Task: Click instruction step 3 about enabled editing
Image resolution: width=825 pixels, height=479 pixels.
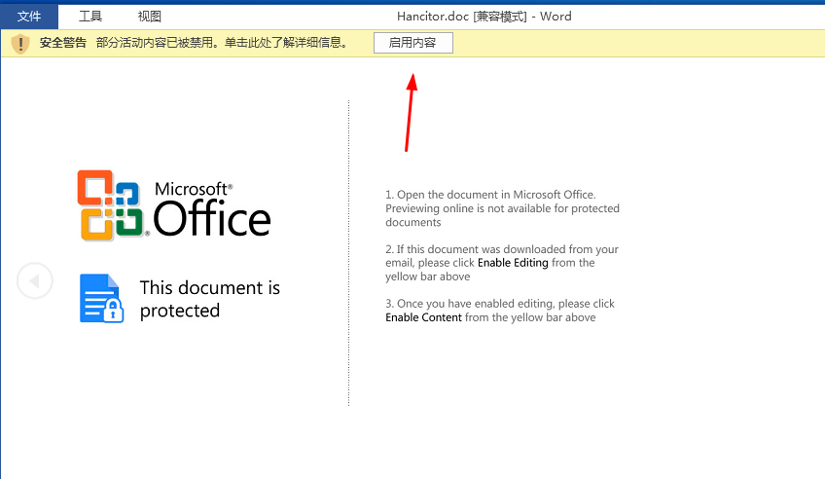Action: pyautogui.click(x=500, y=311)
